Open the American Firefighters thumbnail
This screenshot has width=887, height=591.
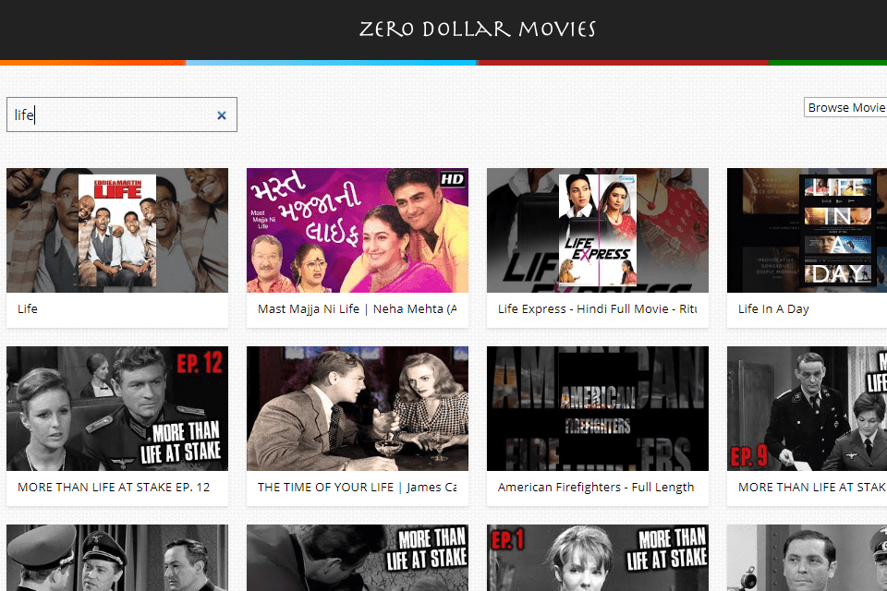[x=598, y=408]
